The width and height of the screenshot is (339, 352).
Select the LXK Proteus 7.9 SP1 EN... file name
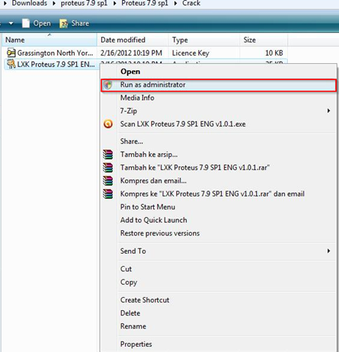coord(56,65)
